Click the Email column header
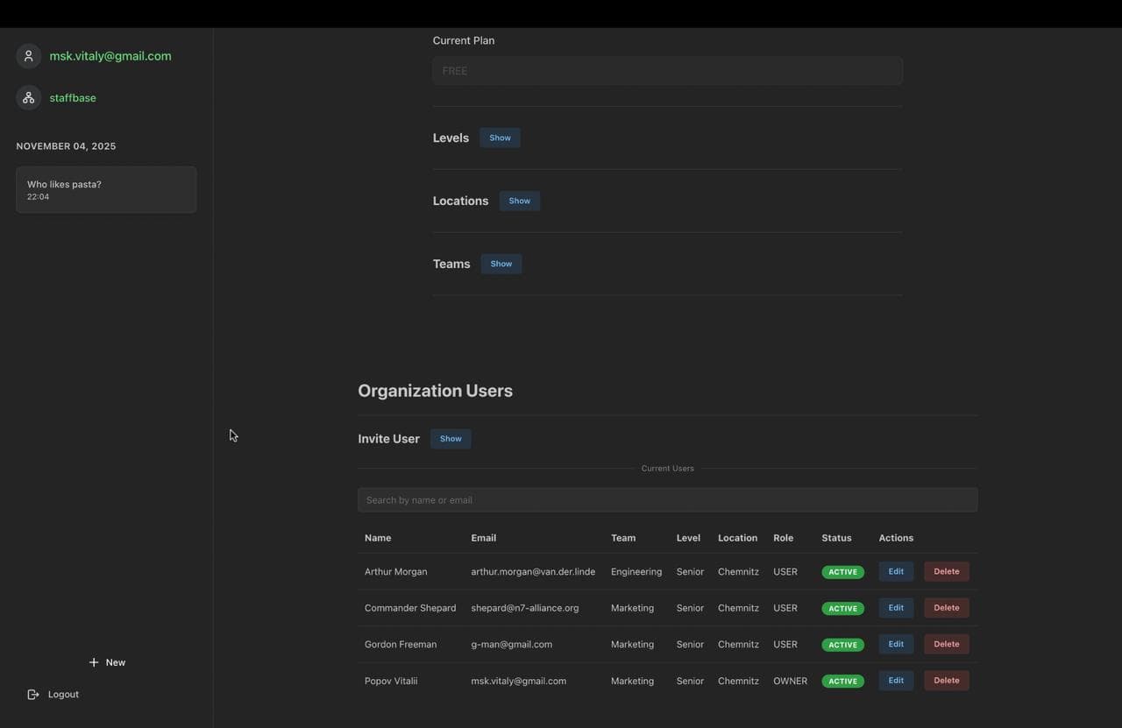This screenshot has width=1122, height=728. [483, 538]
